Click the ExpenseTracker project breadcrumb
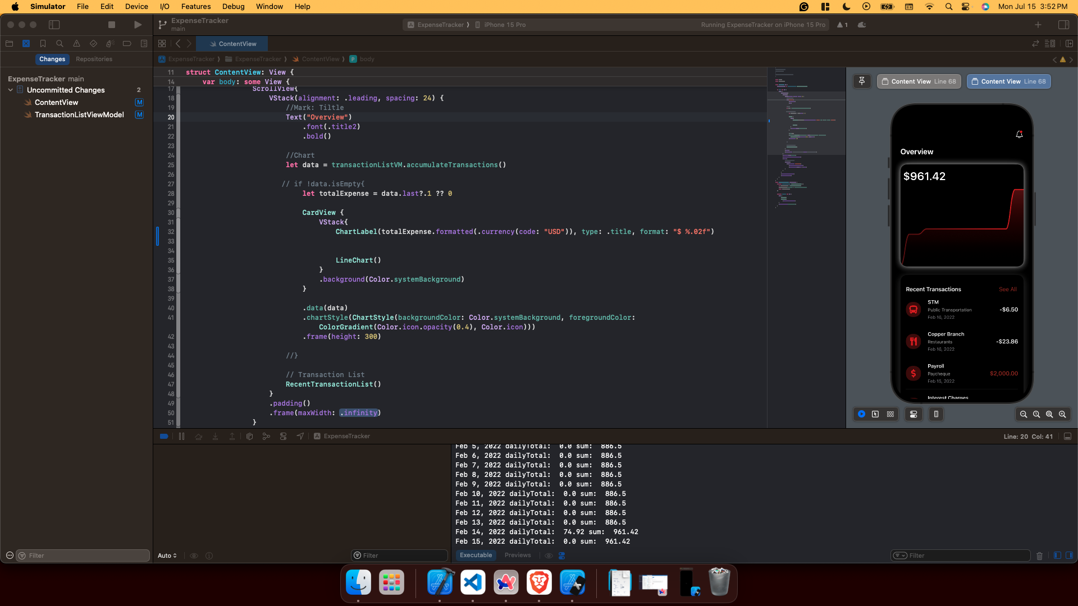The width and height of the screenshot is (1078, 606). 187,59
